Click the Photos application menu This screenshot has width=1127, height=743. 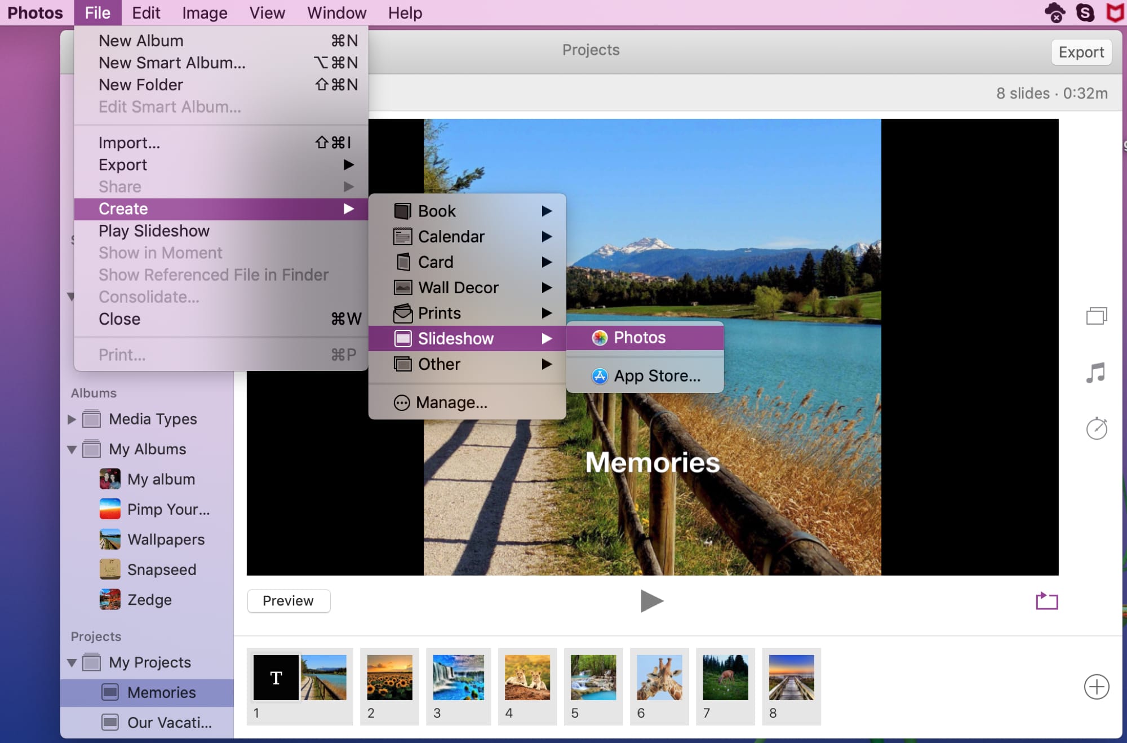click(x=35, y=12)
